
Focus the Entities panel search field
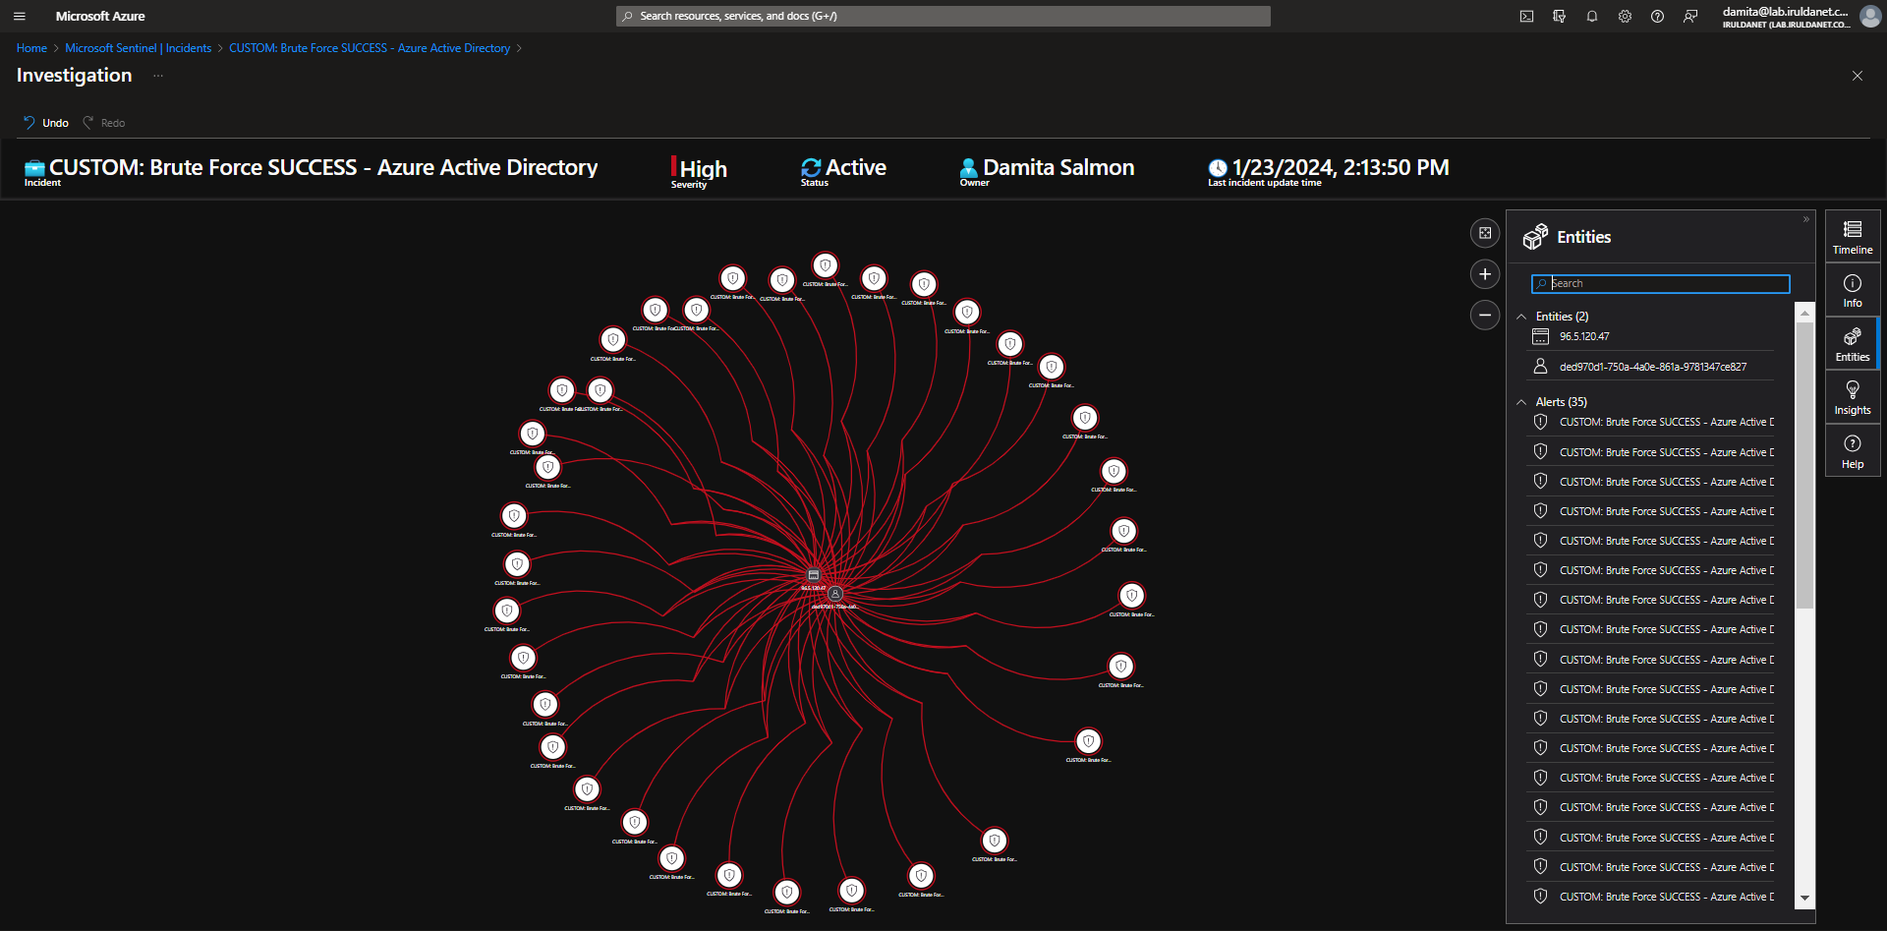1660,283
